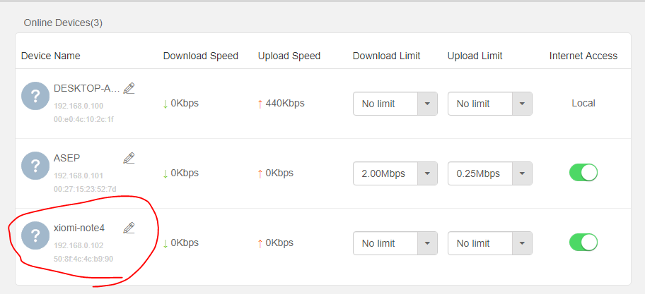Click the ASEP device avatar icon

tap(35, 166)
